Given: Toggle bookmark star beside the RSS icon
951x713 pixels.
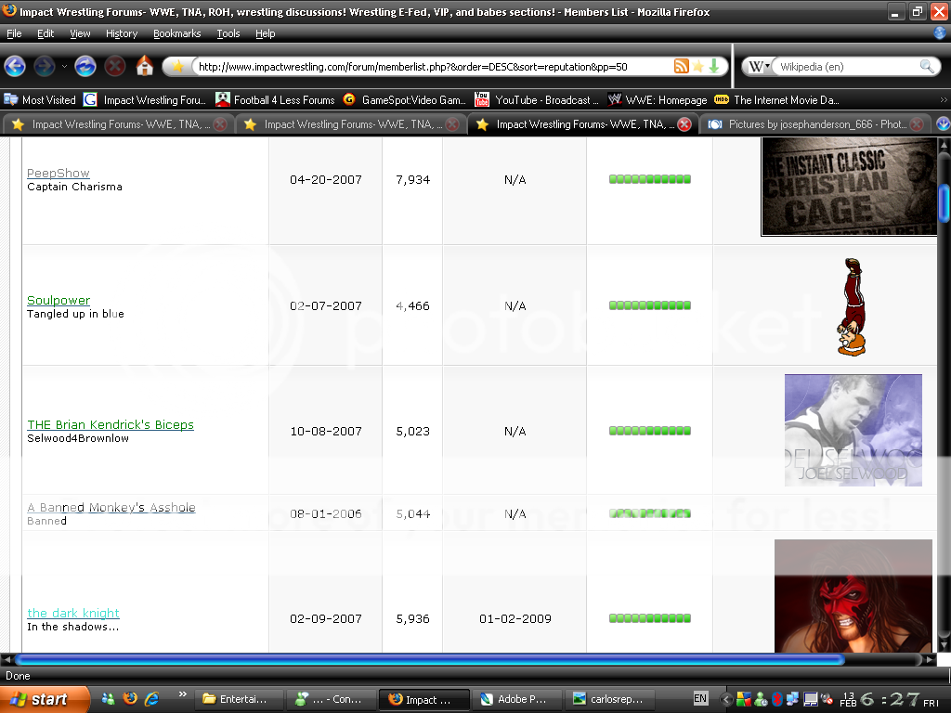Looking at the screenshot, I should [698, 66].
